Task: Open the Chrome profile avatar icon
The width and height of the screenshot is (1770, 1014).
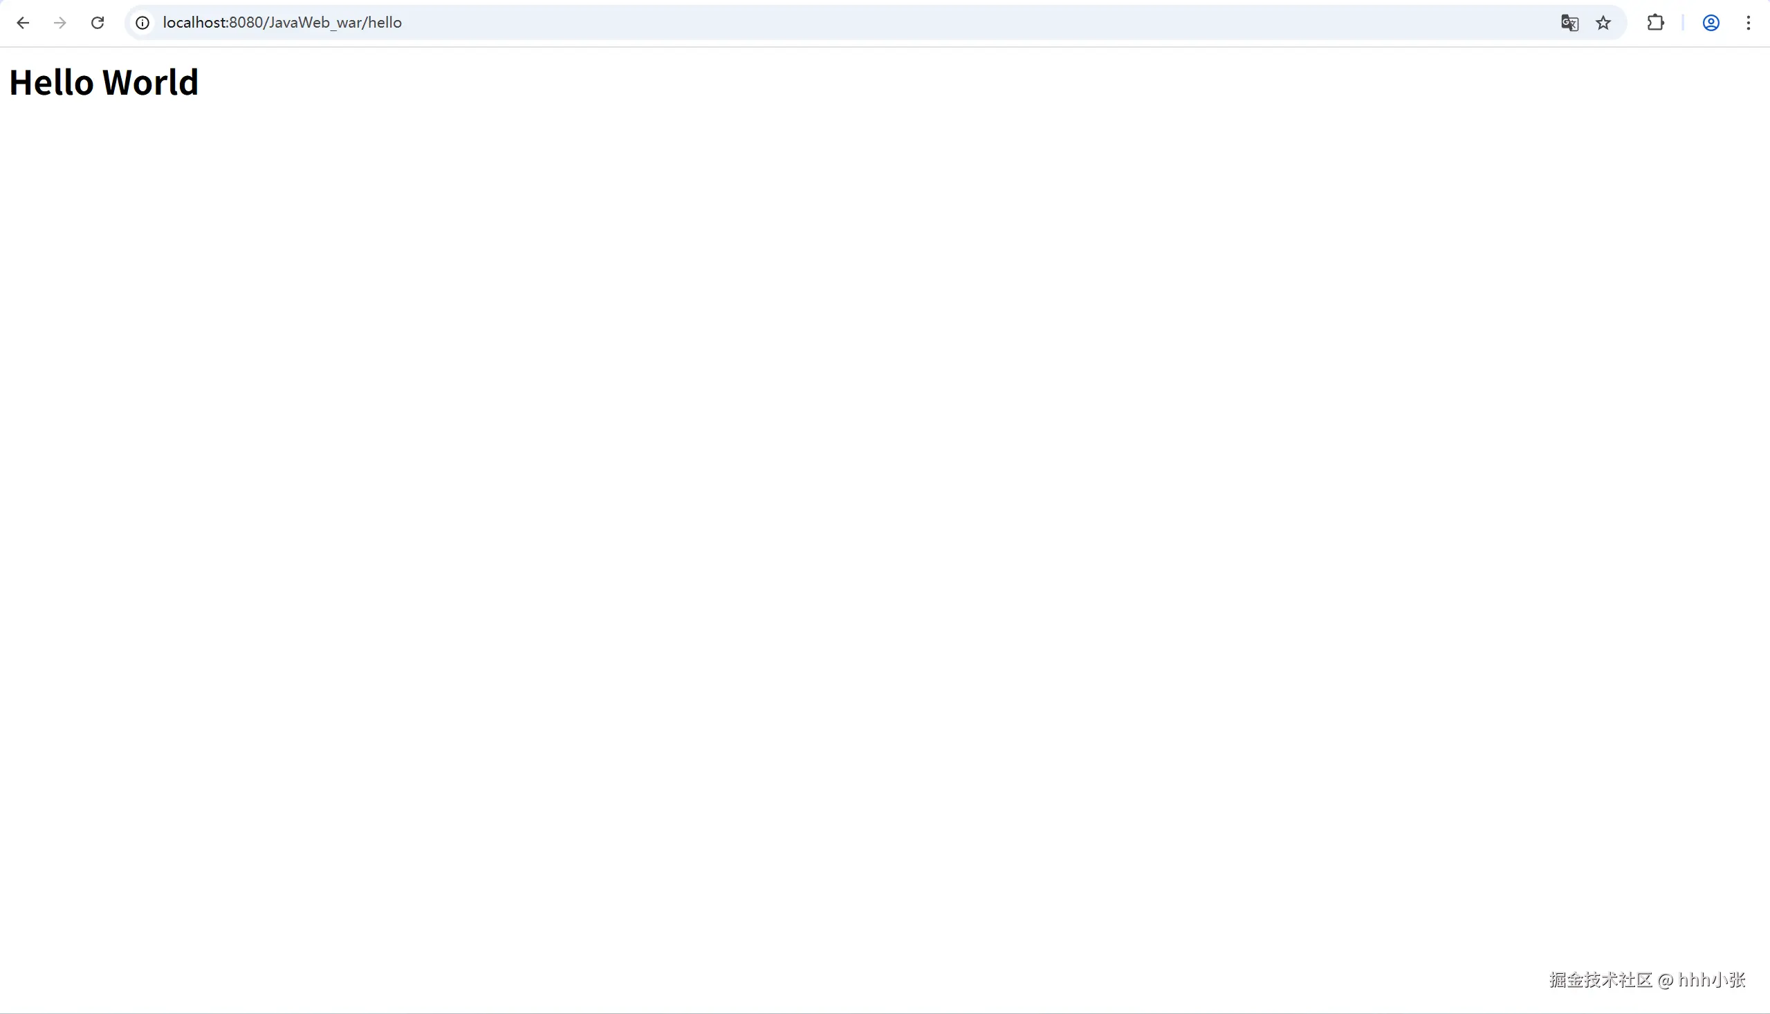Action: 1711,23
